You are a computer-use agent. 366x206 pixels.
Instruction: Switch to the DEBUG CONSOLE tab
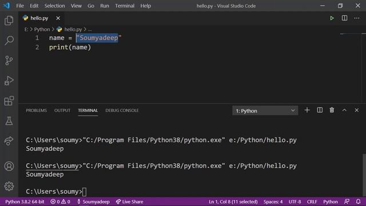pos(122,110)
